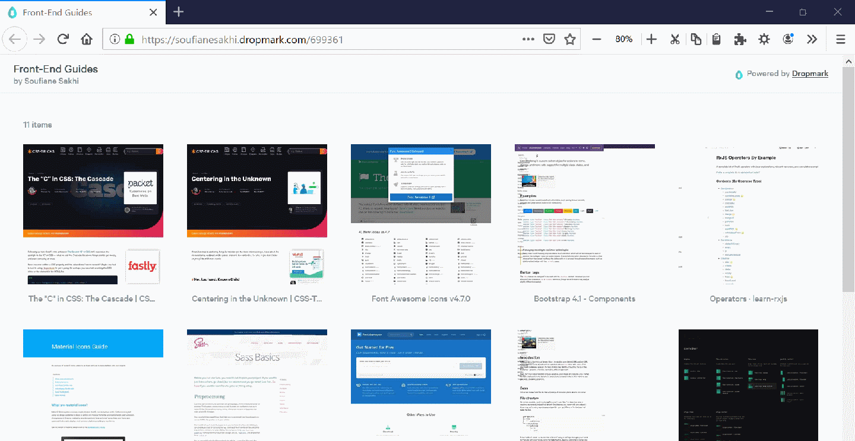The height and width of the screenshot is (441, 855).
Task: Paste using the clipboard icon
Action: coord(717,39)
